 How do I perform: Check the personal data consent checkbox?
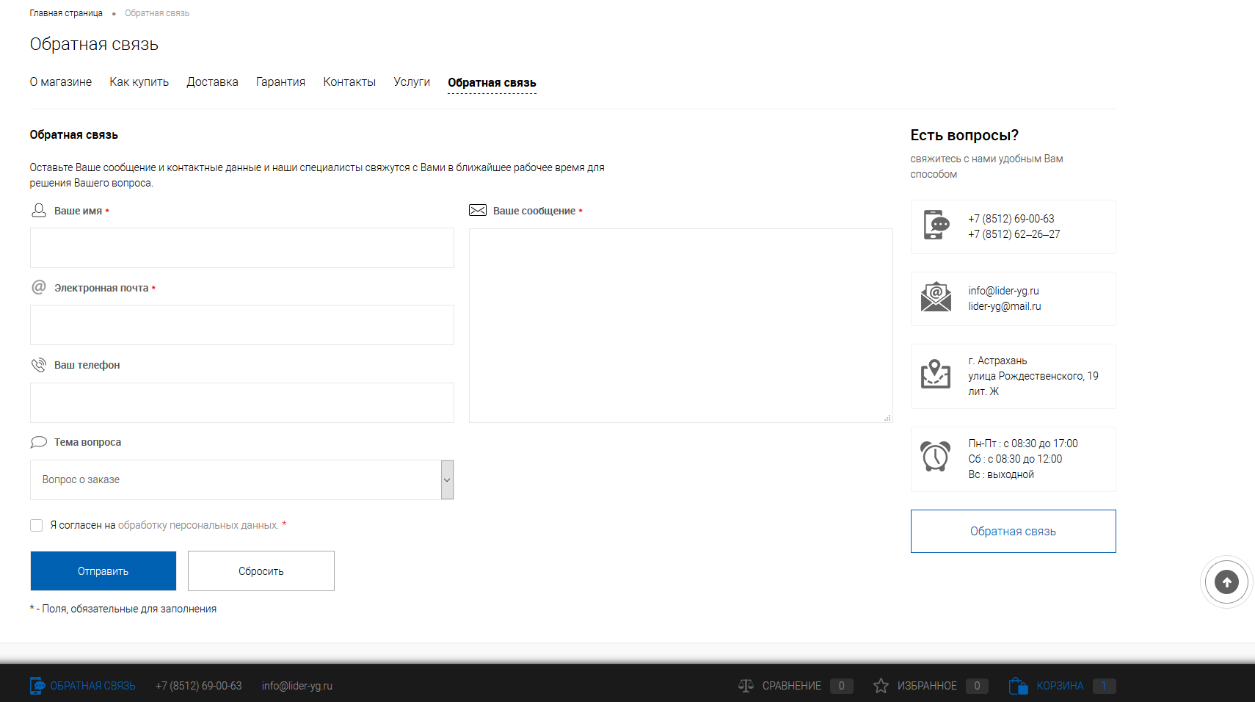point(36,525)
